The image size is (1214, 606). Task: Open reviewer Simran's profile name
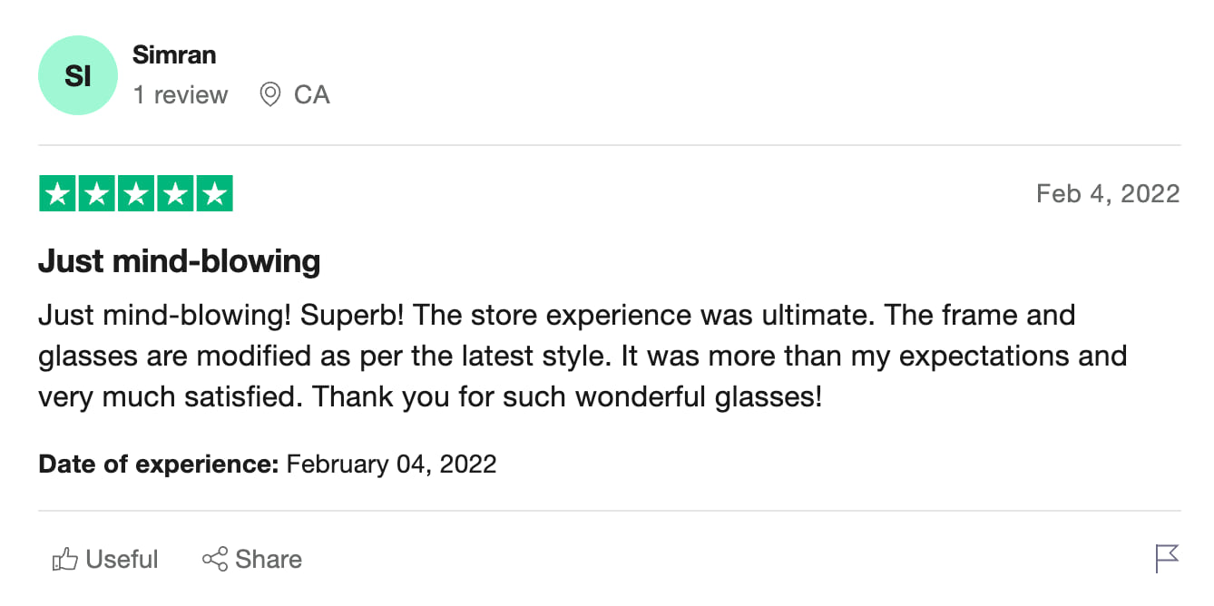pyautogui.click(x=174, y=54)
